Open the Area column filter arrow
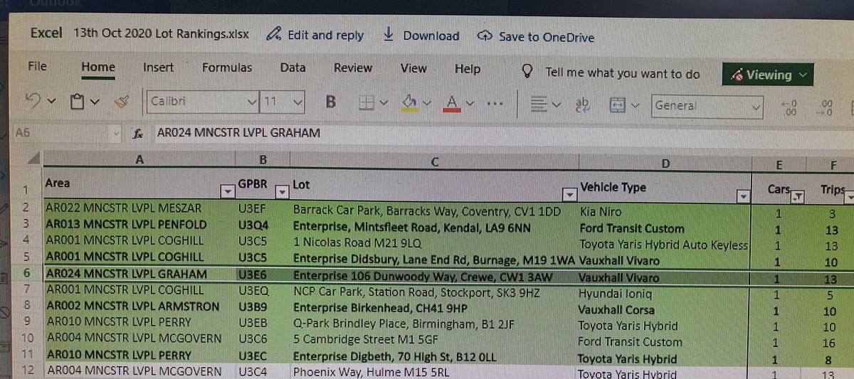854x379 pixels. [x=227, y=191]
